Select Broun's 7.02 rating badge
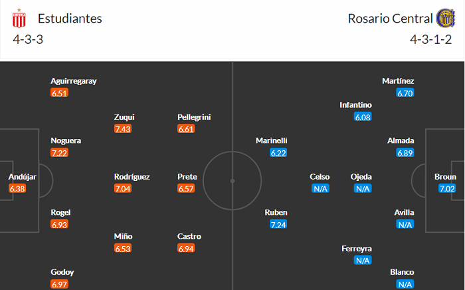 [446, 189]
